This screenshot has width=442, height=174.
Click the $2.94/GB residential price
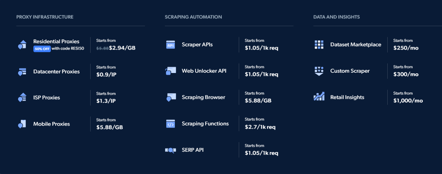122,47
